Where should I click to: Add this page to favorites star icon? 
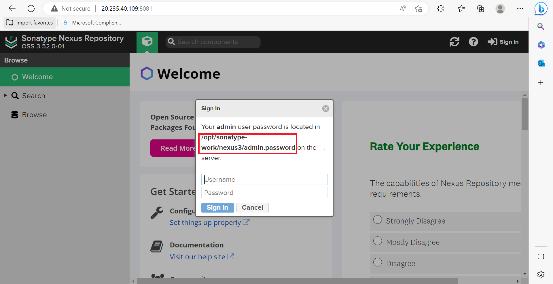pyautogui.click(x=418, y=9)
